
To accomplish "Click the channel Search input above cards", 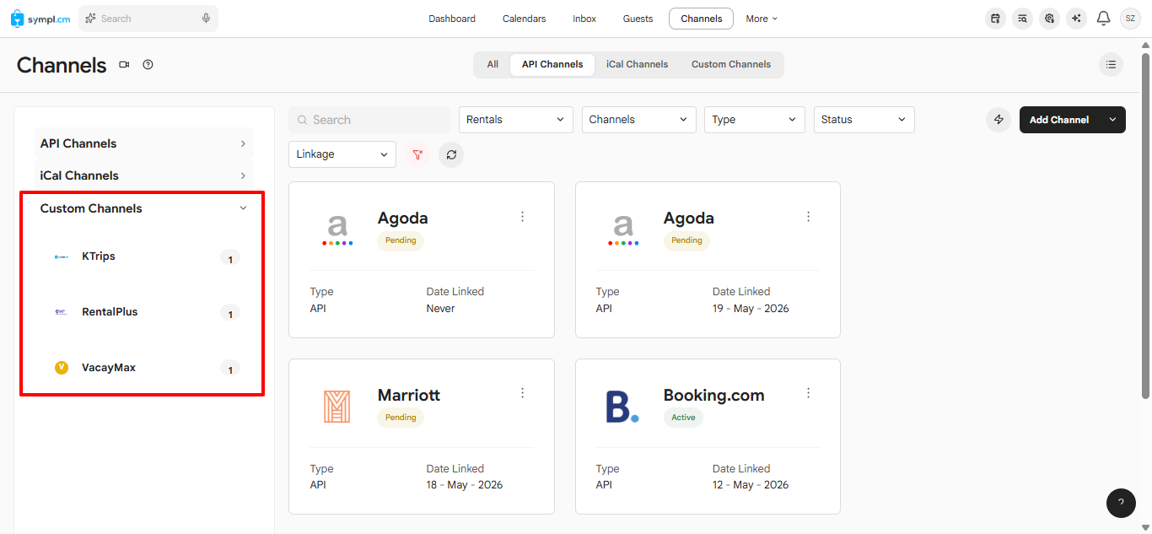I will point(369,120).
